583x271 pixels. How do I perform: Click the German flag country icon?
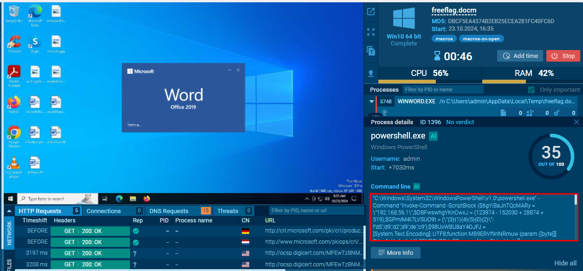click(246, 231)
